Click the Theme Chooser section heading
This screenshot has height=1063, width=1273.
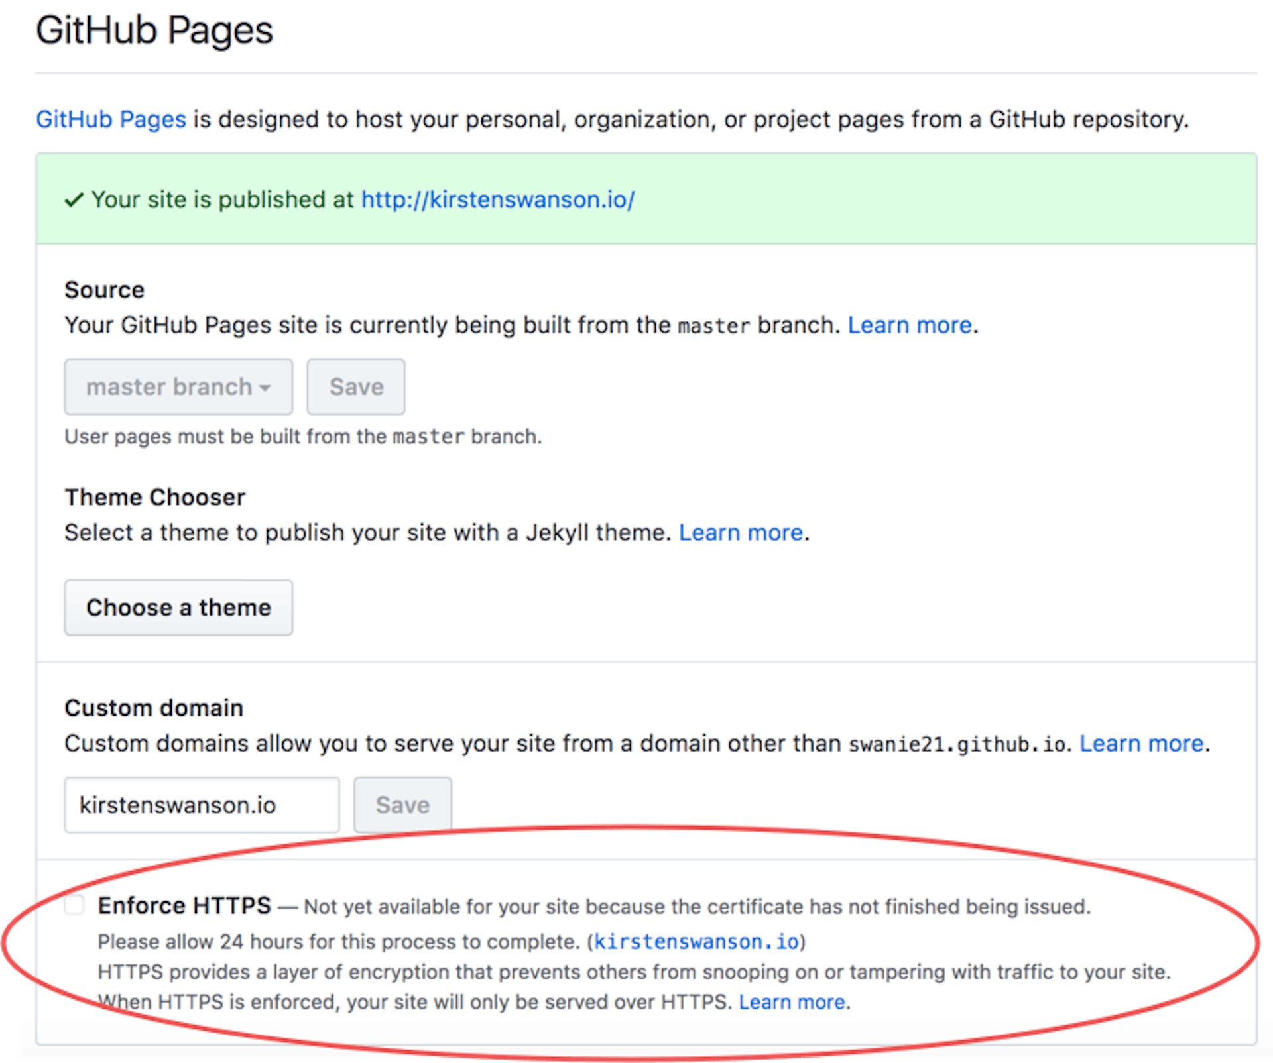click(x=154, y=497)
